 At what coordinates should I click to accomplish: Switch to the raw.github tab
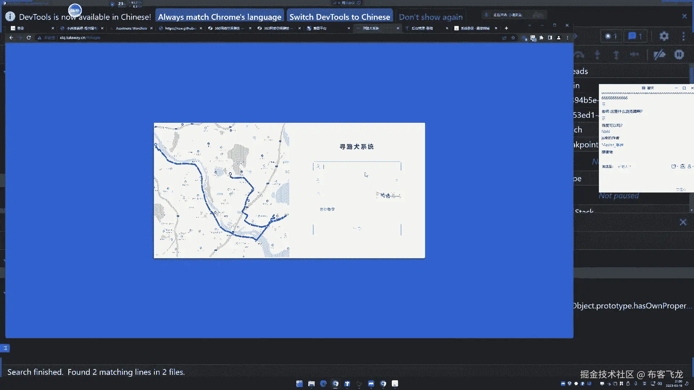click(180, 28)
